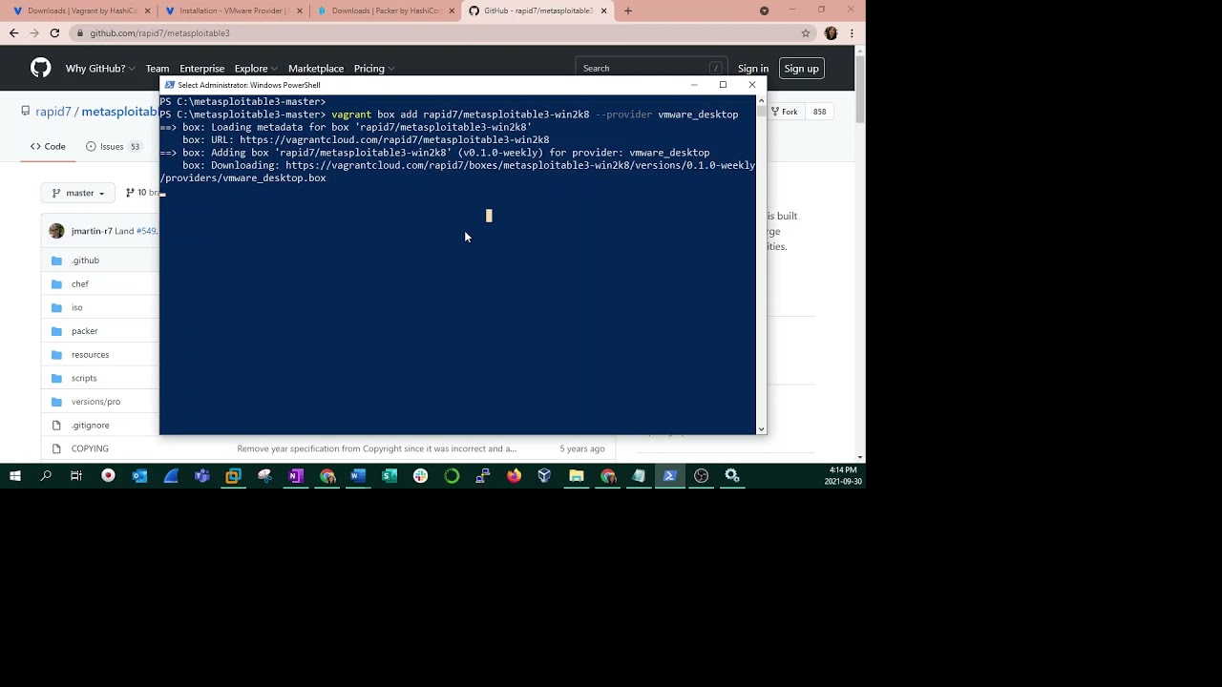
Task: Open OneNote from taskbar
Action: 296,475
